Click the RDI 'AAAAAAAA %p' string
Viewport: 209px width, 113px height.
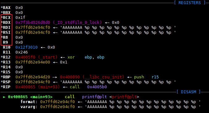pyautogui.click(x=118, y=28)
